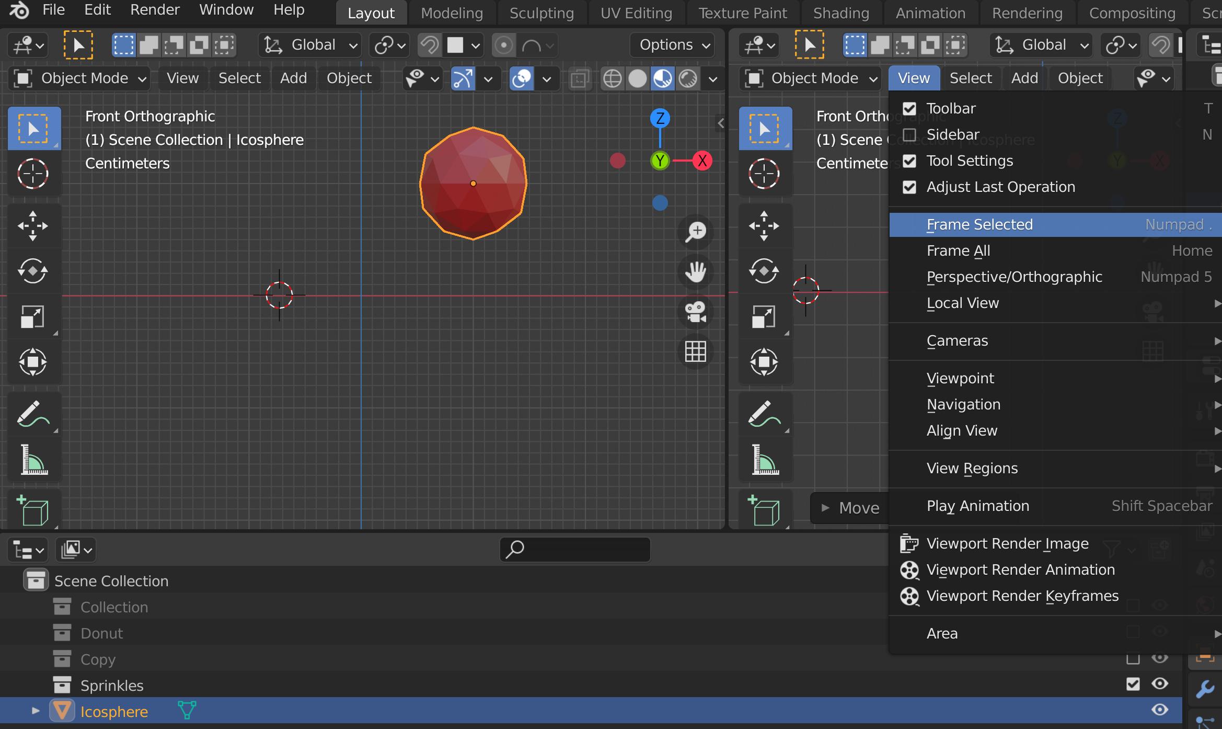Click the zoom magnifier icon in viewport

pyautogui.click(x=695, y=232)
